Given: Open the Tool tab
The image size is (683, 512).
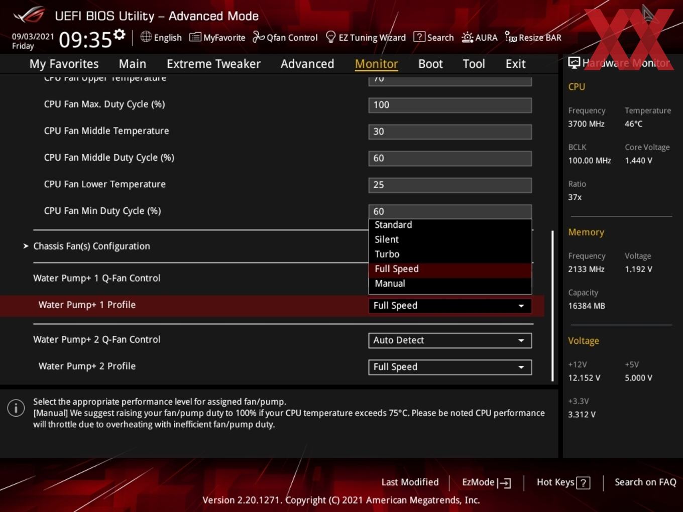Looking at the screenshot, I should [474, 64].
